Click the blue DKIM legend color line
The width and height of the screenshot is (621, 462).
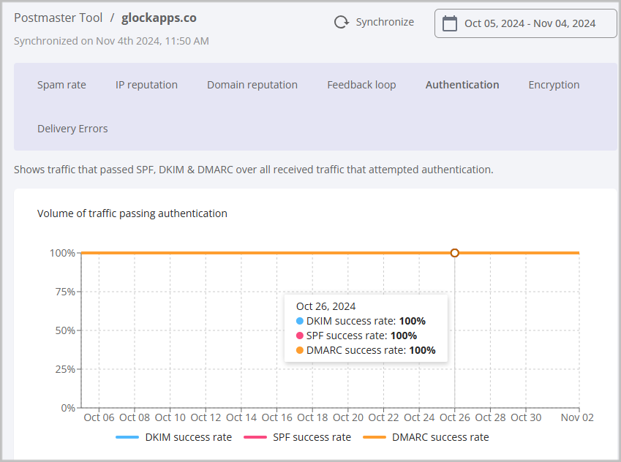point(127,437)
